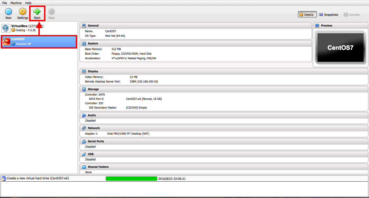
Task: Click the Create a new virtual hard drive task
Action: pyautogui.click(x=38, y=178)
